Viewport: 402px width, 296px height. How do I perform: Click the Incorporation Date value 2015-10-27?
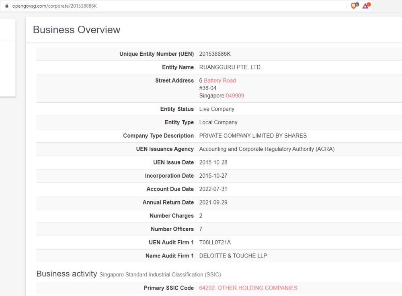tap(213, 176)
